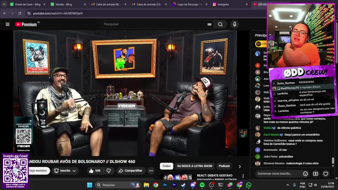Start voice search with microphone icon
338x190 pixels.
pos(234,24)
